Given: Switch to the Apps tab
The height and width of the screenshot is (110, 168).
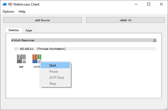Looking at the screenshot, I should tap(29, 31).
